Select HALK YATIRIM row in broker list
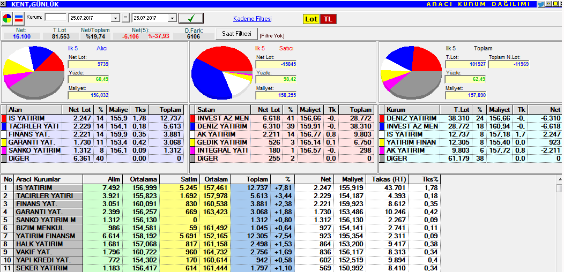This screenshot has width=564, height=272. (221, 244)
